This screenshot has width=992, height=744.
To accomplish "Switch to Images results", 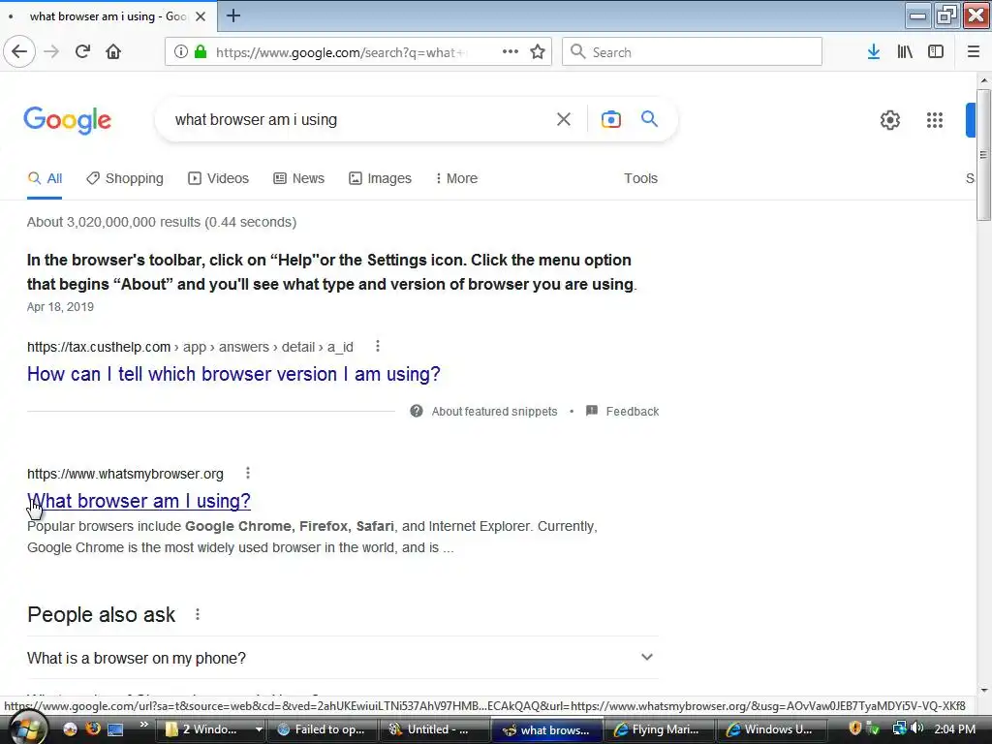I will click(380, 178).
